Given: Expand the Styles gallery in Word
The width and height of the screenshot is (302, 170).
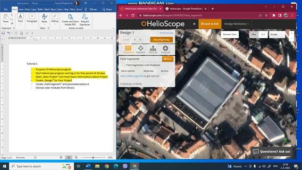Looking at the screenshot, I should pyautogui.click(x=44, y=19).
